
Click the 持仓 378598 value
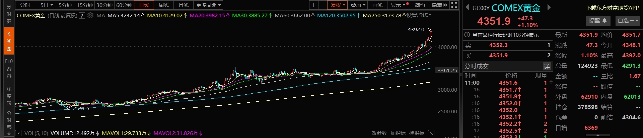[587, 107]
